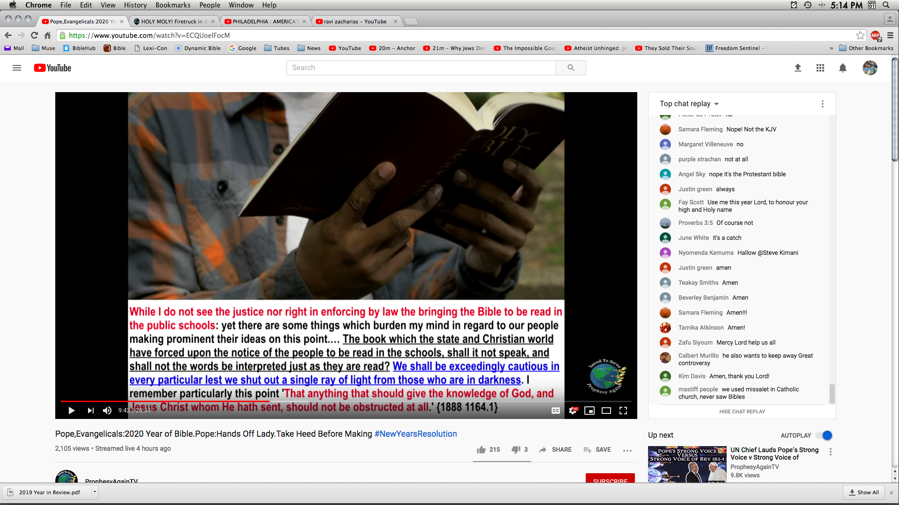Enable miniplayer mode
Viewport: 899px width, 505px height.
click(x=590, y=411)
